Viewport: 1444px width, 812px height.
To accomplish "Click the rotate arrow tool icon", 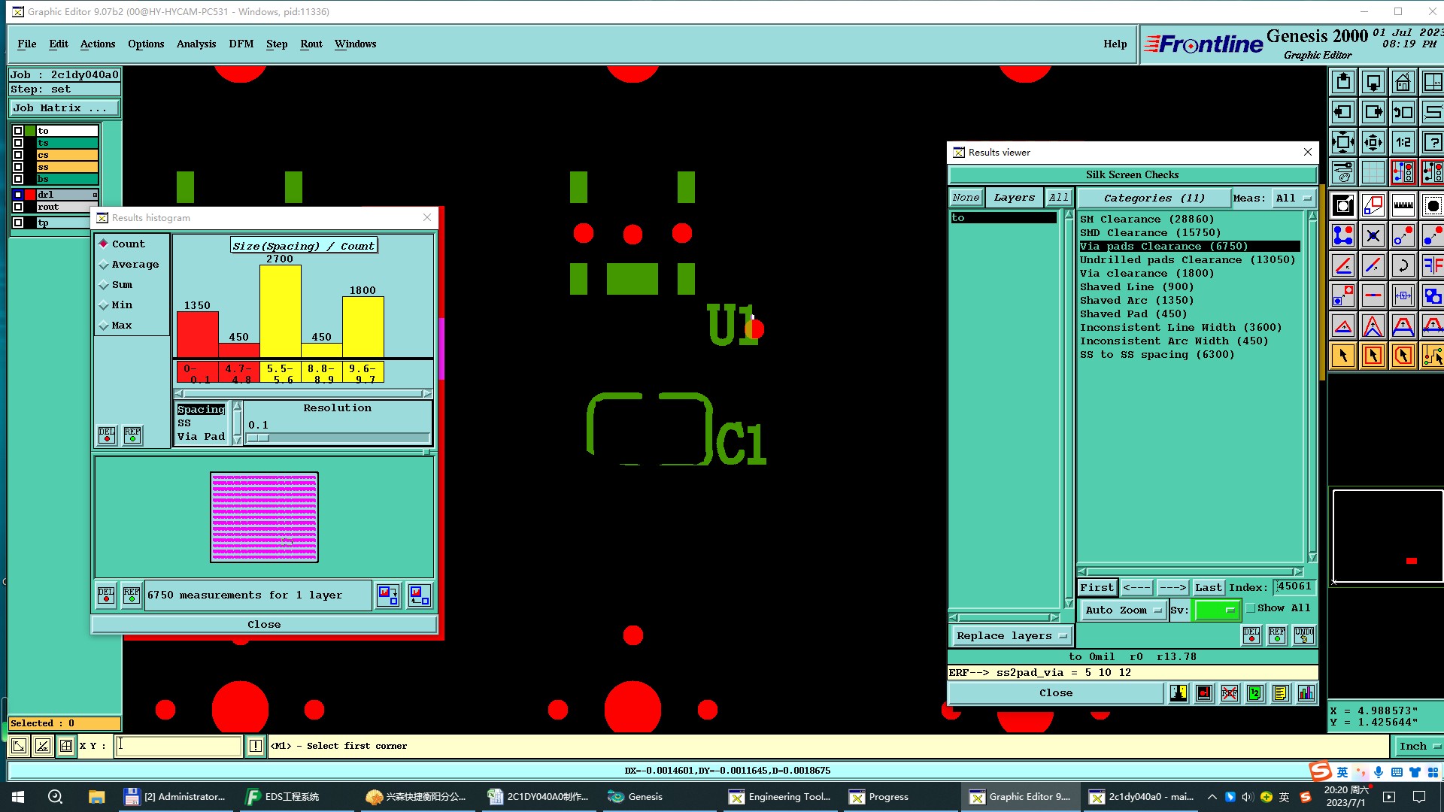I will [x=1403, y=265].
